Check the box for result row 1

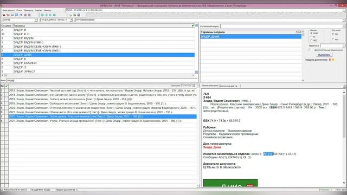pyautogui.click(x=7, y=90)
